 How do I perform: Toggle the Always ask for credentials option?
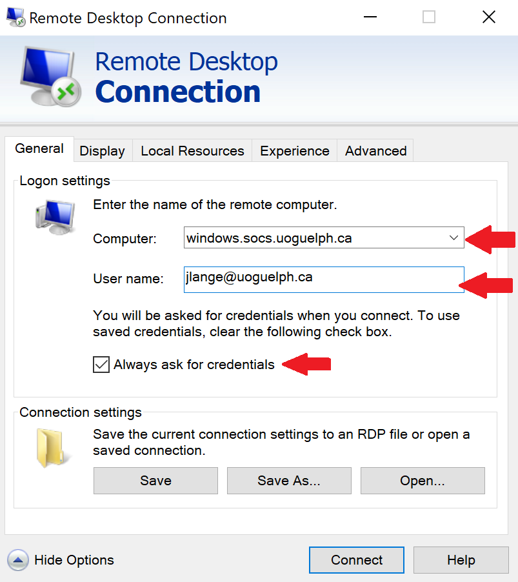coord(101,364)
